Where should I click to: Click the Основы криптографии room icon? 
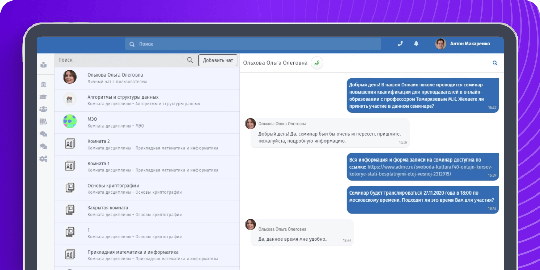(70, 188)
